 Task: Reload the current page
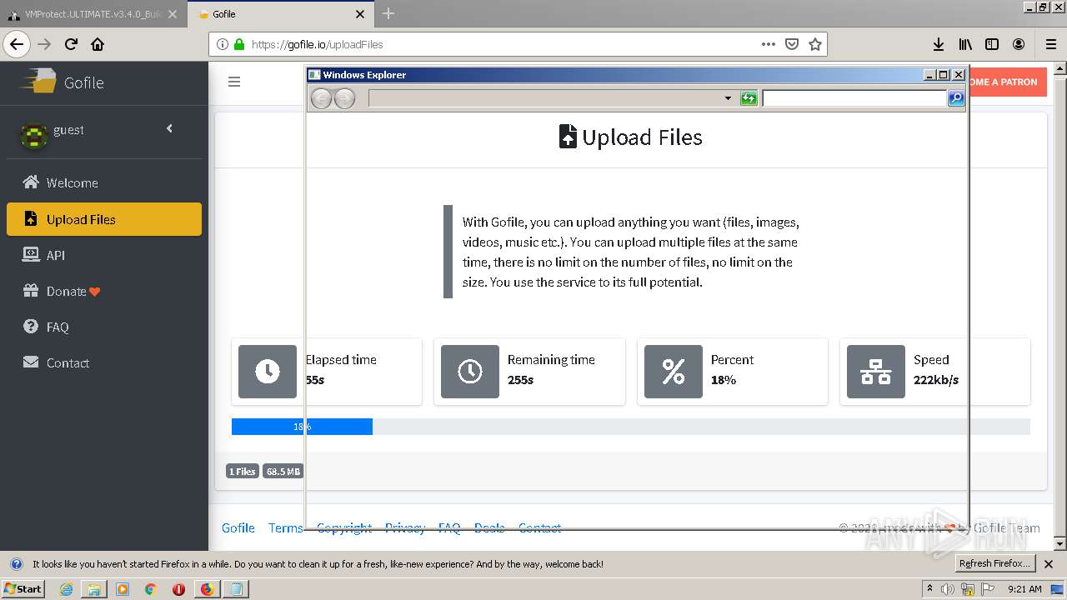point(71,44)
